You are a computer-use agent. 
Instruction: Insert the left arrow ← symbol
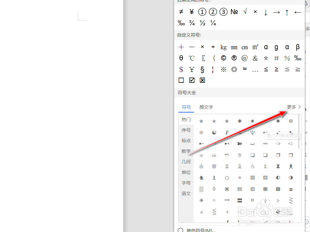[298, 12]
